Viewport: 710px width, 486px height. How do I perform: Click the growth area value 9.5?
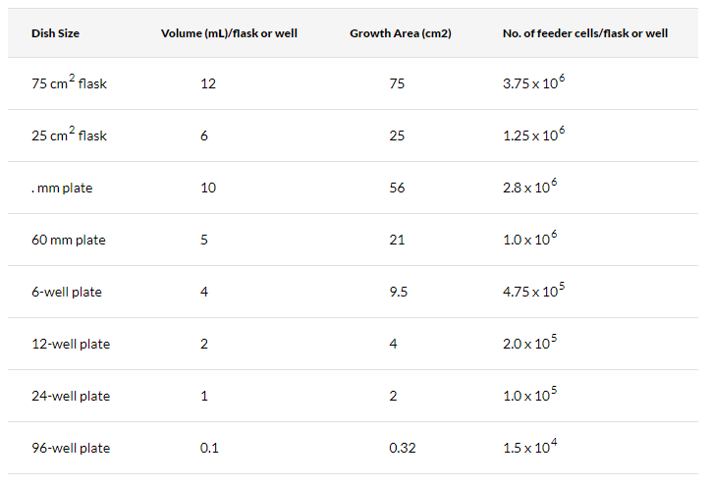pyautogui.click(x=397, y=292)
